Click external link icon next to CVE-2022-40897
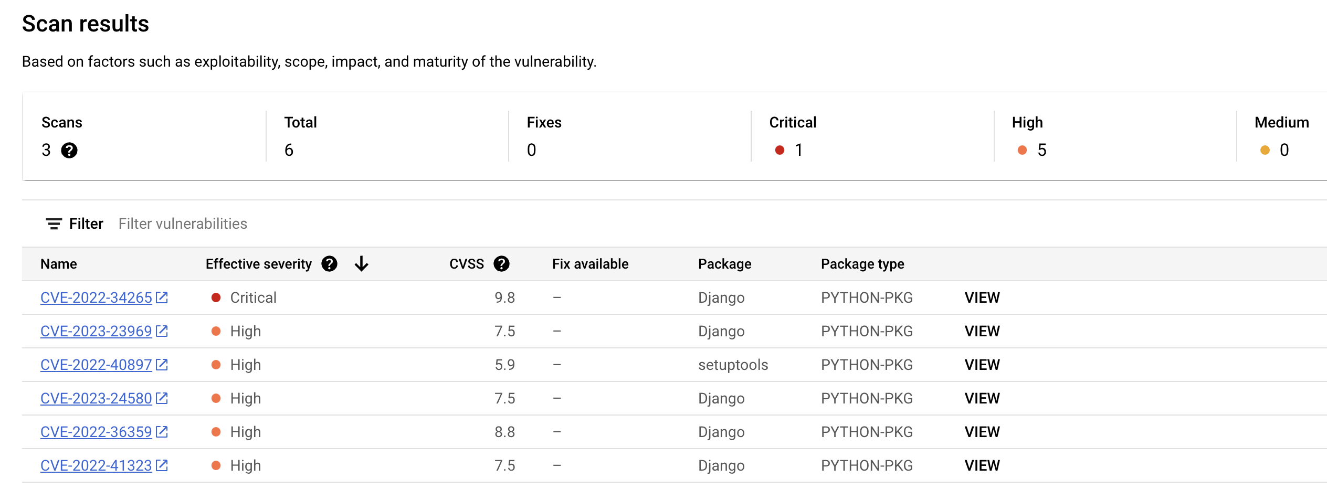 click(162, 365)
